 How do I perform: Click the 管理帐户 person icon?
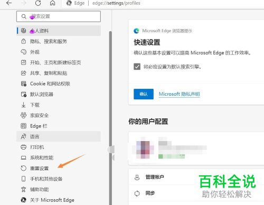pyautogui.click(x=137, y=177)
